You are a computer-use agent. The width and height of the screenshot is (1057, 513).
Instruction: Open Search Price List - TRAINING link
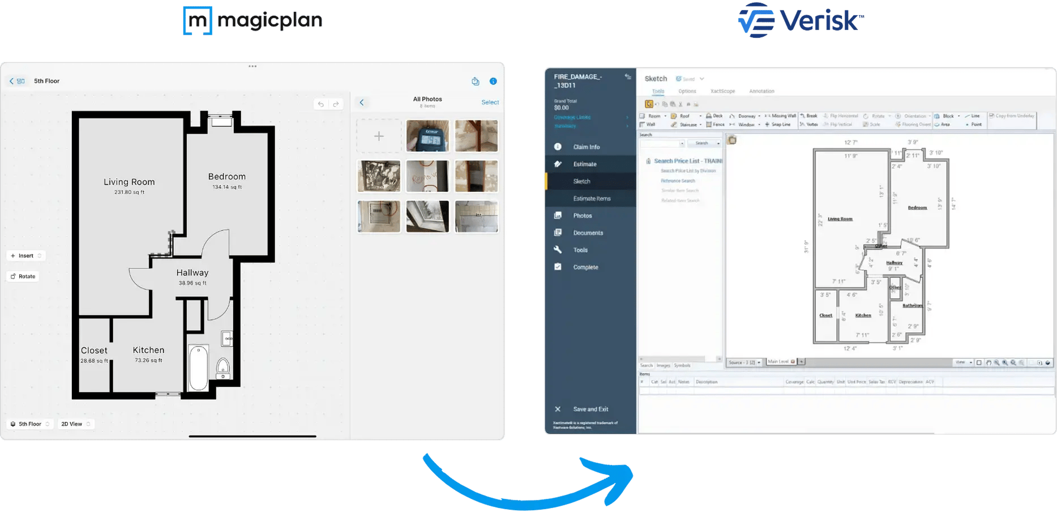[688, 161]
